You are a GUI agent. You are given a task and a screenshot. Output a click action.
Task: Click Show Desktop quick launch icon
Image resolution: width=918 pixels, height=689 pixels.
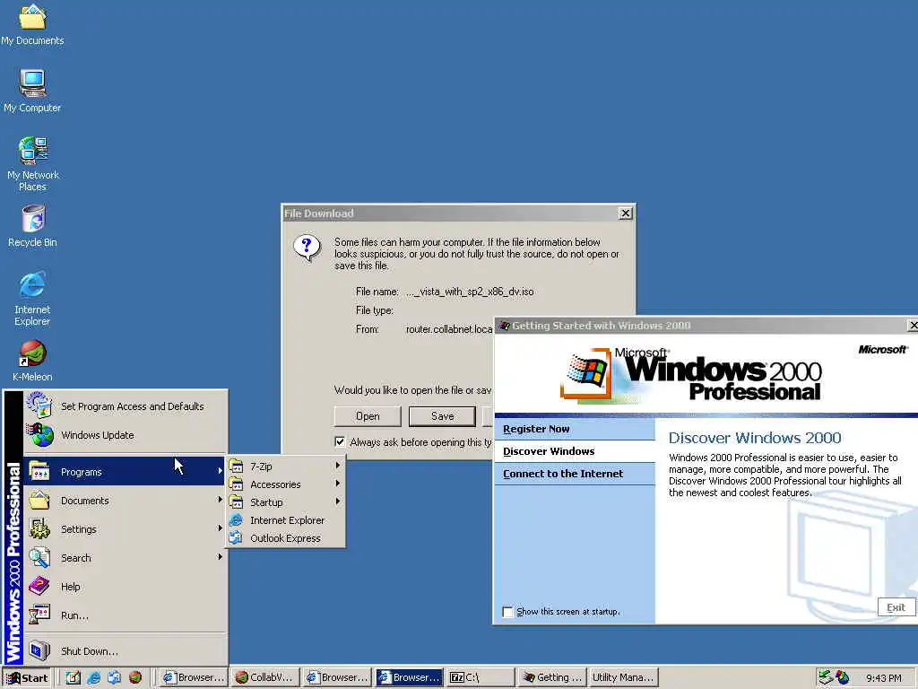tap(74, 678)
